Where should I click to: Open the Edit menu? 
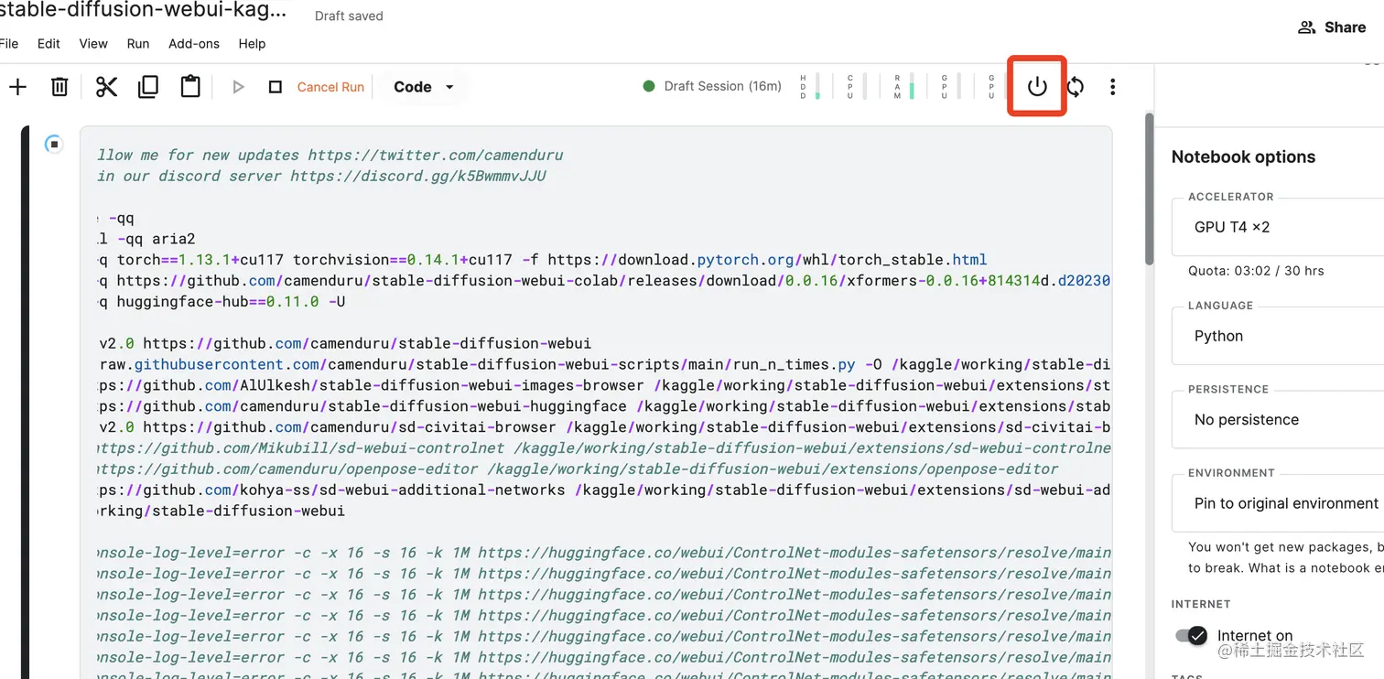49,43
